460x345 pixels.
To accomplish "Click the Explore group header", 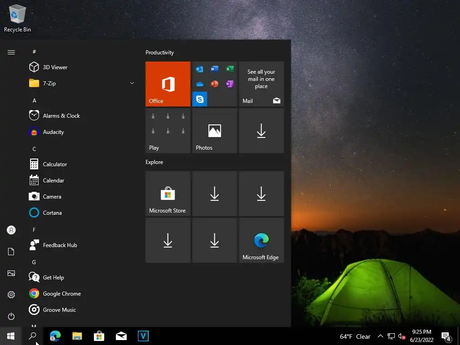I will (155, 162).
